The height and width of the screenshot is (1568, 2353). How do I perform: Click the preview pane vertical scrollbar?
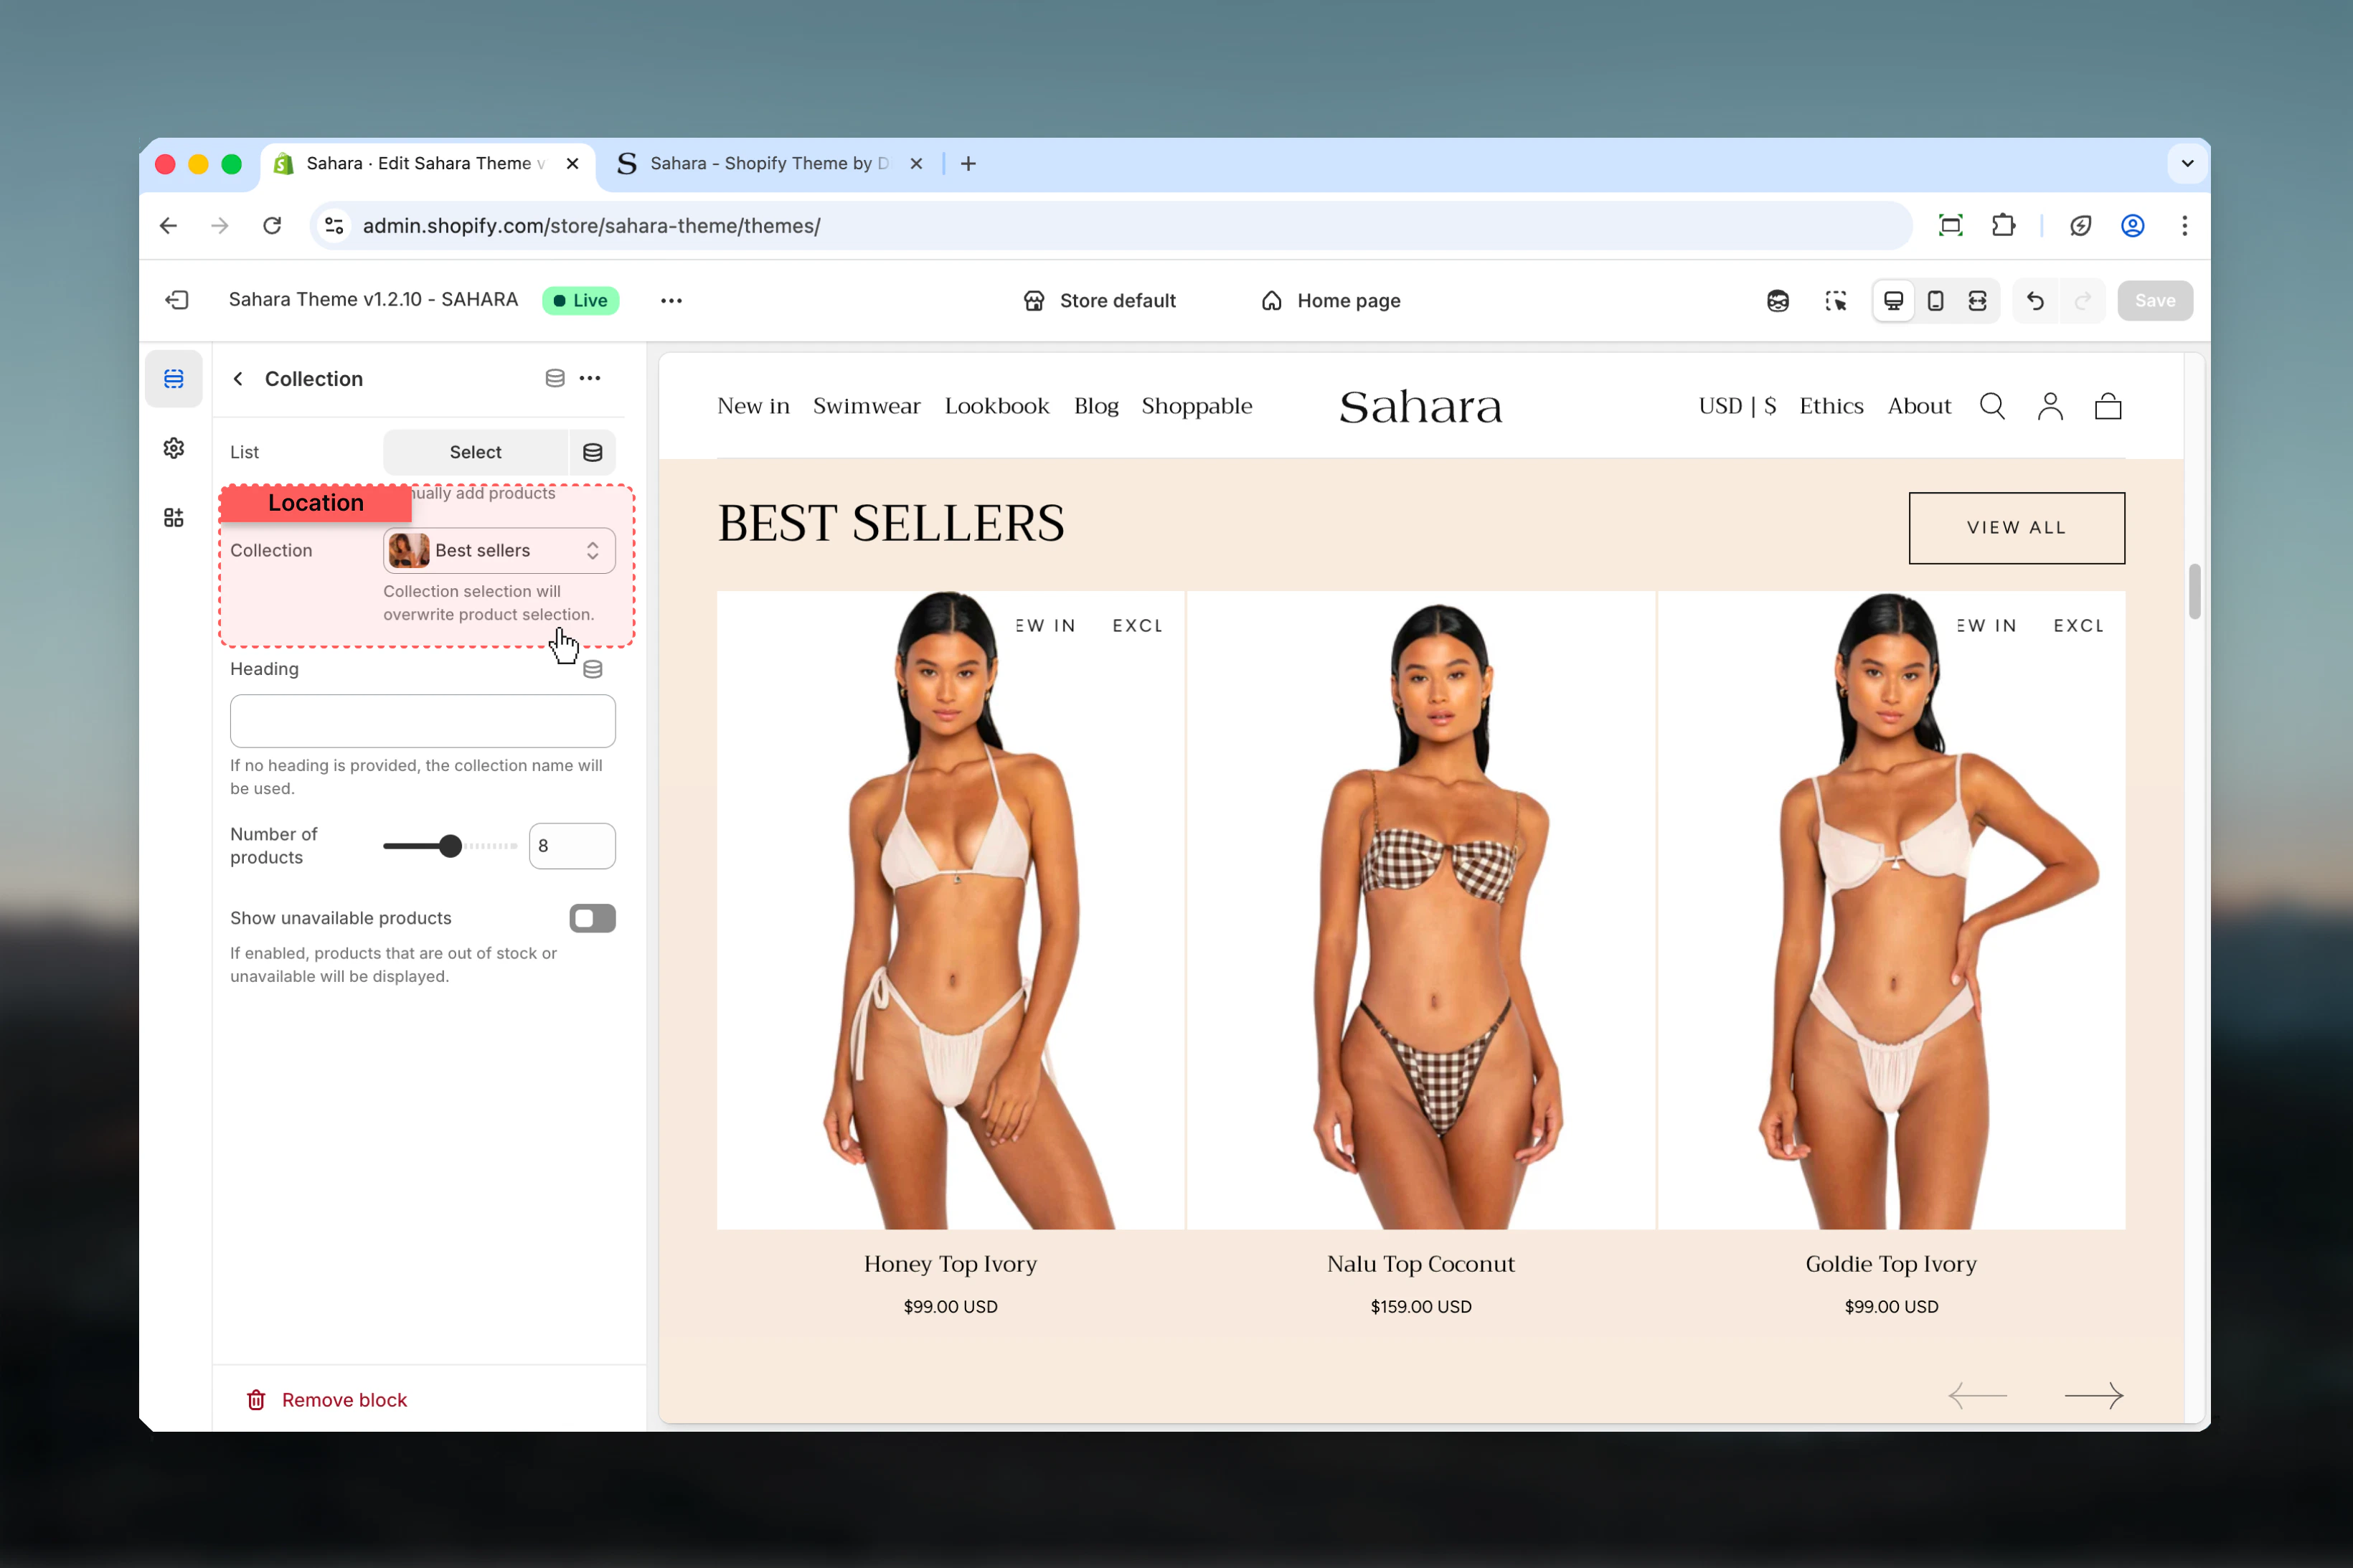2194,591
